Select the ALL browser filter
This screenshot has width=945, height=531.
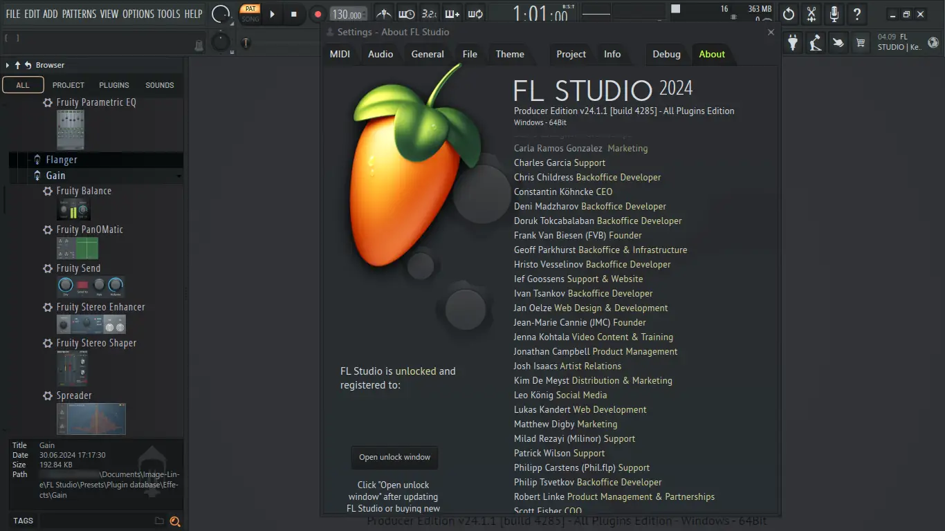[x=23, y=85]
